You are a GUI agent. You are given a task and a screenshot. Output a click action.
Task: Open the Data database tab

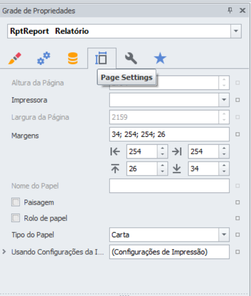pyautogui.click(x=73, y=58)
